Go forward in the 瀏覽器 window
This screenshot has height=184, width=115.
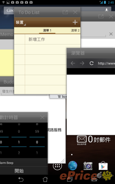tap(82, 63)
